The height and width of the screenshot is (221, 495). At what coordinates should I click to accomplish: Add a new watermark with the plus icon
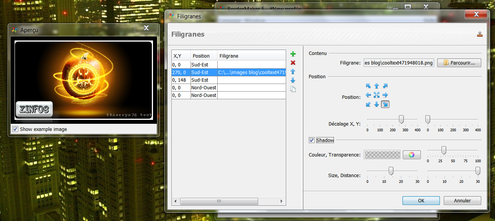click(x=292, y=54)
